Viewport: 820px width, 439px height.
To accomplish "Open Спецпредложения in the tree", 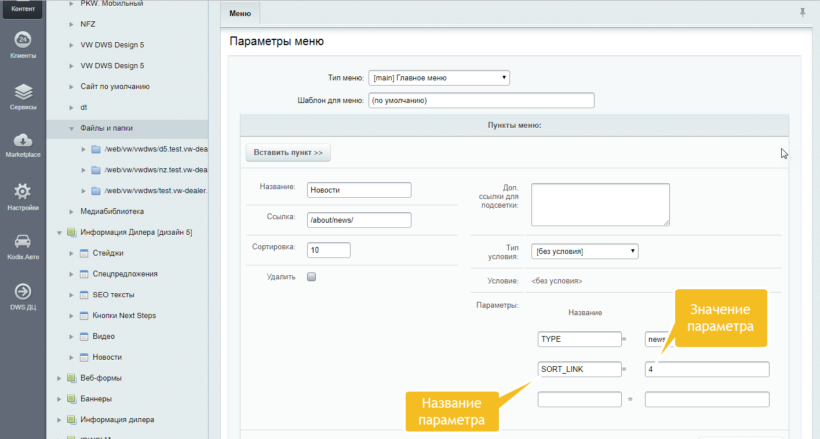I will tap(125, 274).
